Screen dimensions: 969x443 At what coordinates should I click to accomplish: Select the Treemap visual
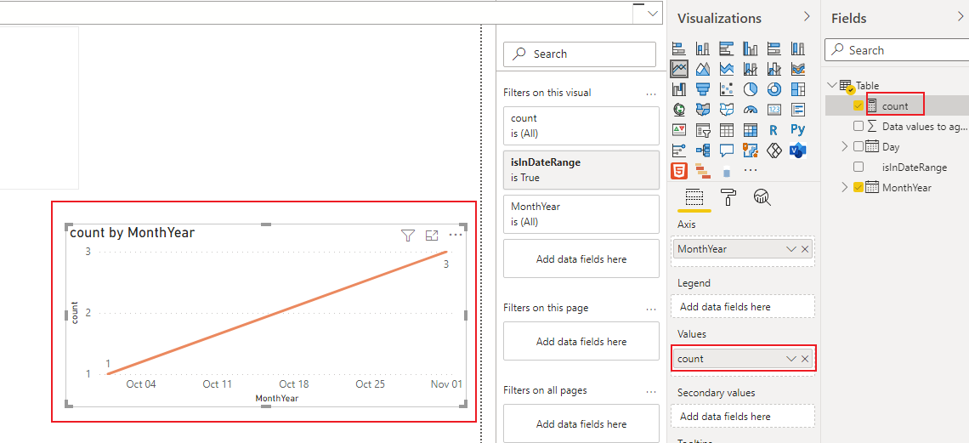pyautogui.click(x=798, y=89)
